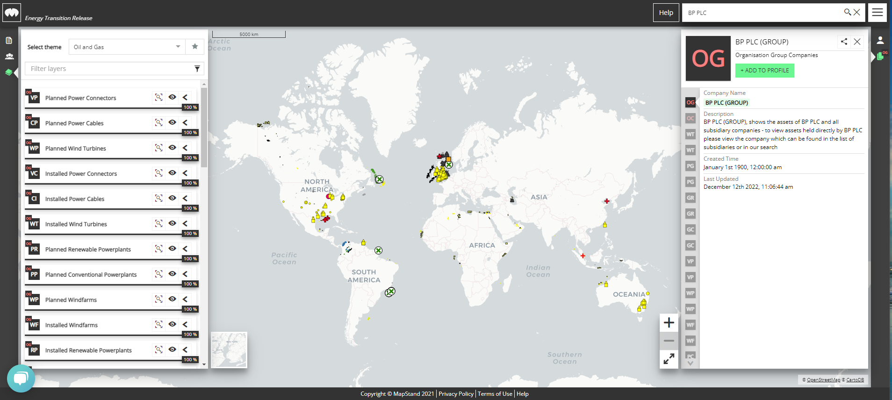Open the documents panel in left sidebar
Viewport: 892px width, 400px height.
click(9, 41)
